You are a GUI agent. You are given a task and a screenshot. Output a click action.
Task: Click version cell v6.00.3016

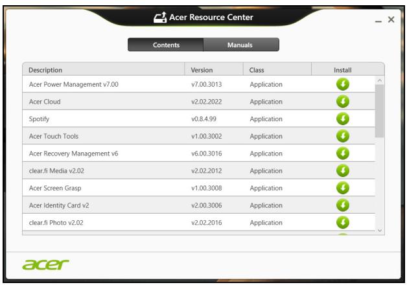click(x=207, y=154)
